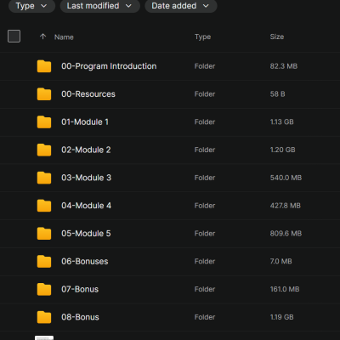Click the 06-Bonuses folder icon
340x340 pixels.
click(44, 261)
